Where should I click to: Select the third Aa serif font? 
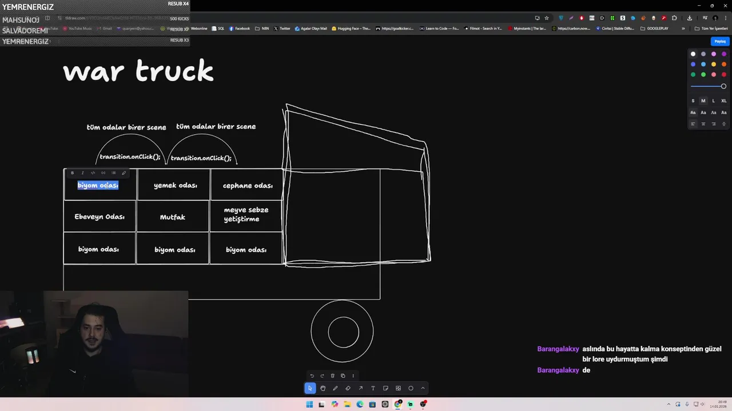(x=714, y=112)
